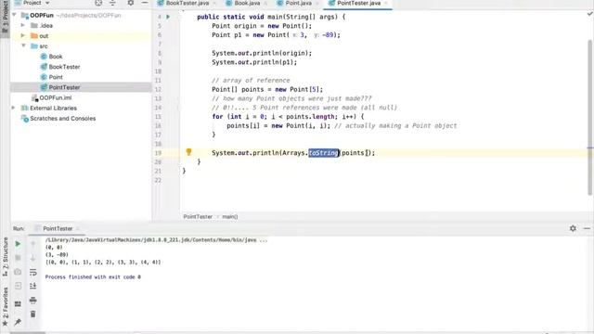Click the locate/scroll-from-source target icon
The image size is (594, 334).
point(98,3)
